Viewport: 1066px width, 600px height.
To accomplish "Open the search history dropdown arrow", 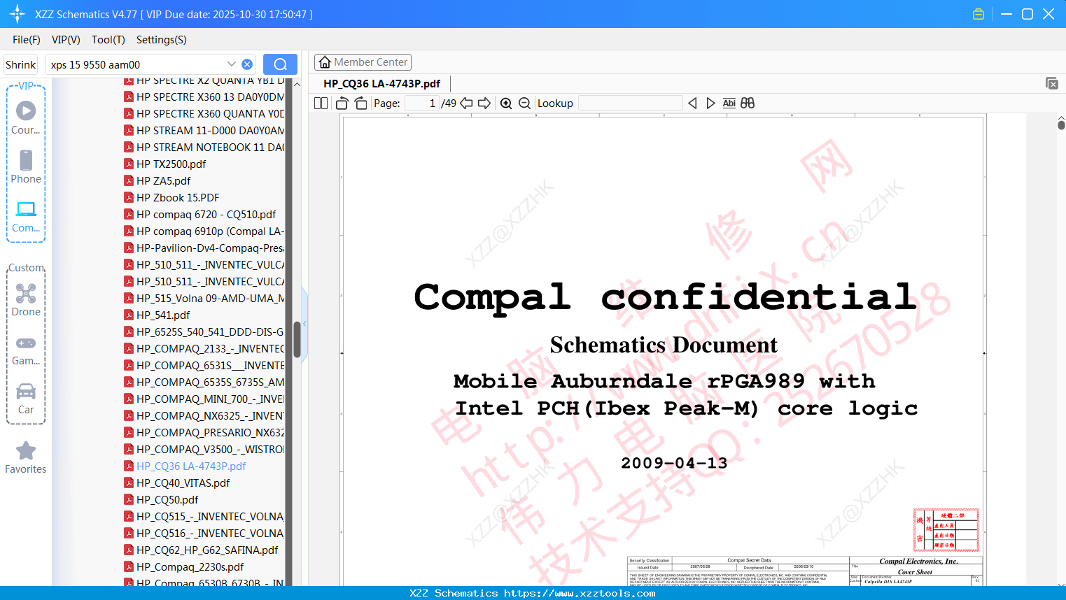I will click(232, 64).
